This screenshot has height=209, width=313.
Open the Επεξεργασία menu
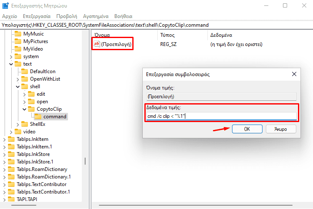[37, 16]
